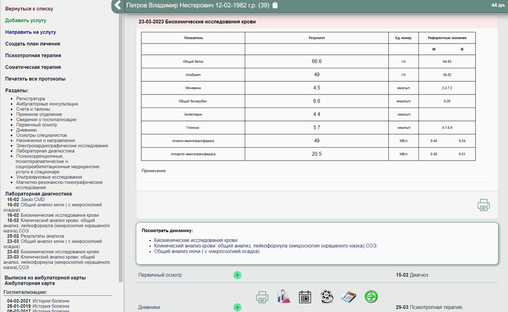Select Создать план лечения in the sidebar
Image resolution: width=508 pixels, height=312 pixels.
33,44
